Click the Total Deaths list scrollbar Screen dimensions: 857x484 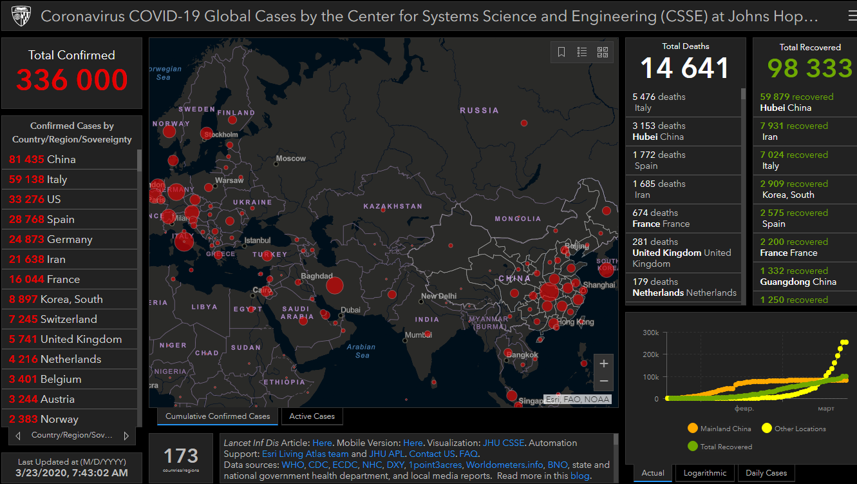point(744,193)
